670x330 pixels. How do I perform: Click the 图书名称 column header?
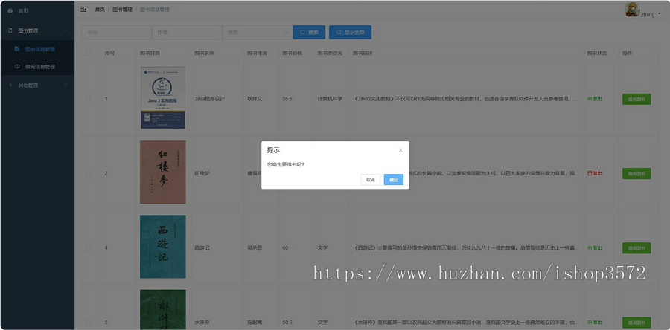pos(204,54)
